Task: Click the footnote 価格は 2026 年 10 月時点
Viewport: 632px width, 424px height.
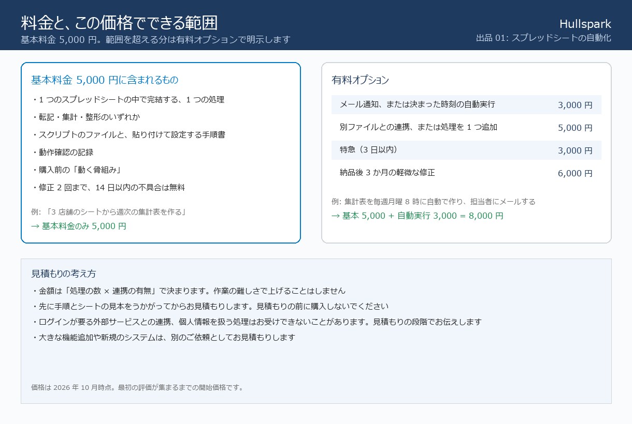Action: (137, 387)
